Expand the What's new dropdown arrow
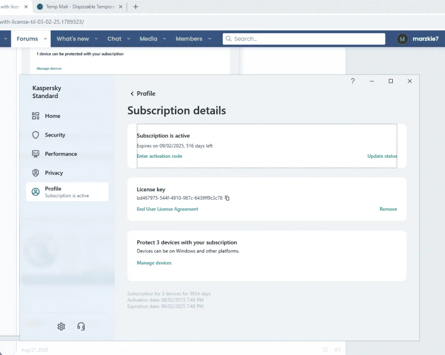Viewport: 445px width, 355px height. point(96,39)
